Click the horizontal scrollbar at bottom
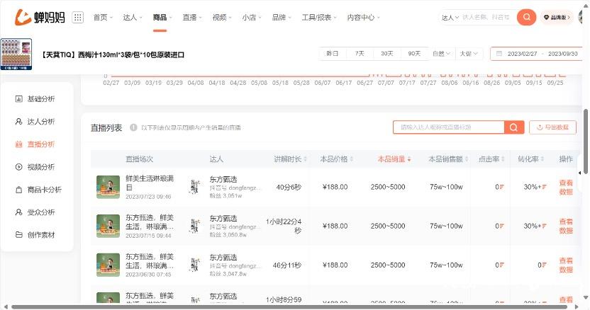 289,306
